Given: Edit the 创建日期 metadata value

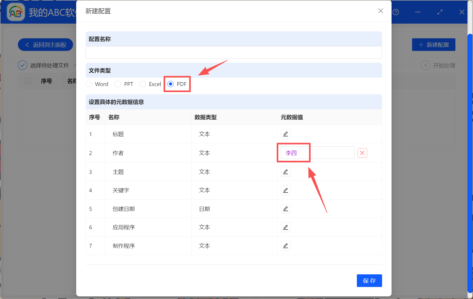Looking at the screenshot, I should tap(285, 209).
